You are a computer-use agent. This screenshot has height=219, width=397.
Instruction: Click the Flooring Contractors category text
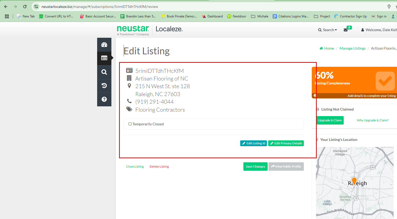(x=160, y=110)
